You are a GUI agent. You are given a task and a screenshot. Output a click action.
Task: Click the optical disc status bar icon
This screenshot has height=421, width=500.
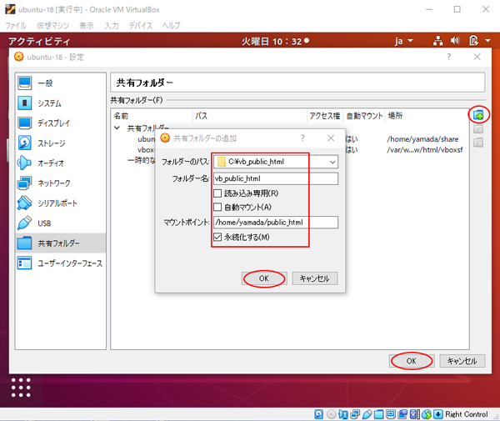pyautogui.click(x=332, y=414)
